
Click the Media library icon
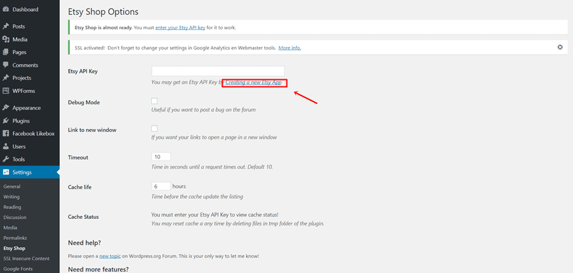tap(5, 40)
